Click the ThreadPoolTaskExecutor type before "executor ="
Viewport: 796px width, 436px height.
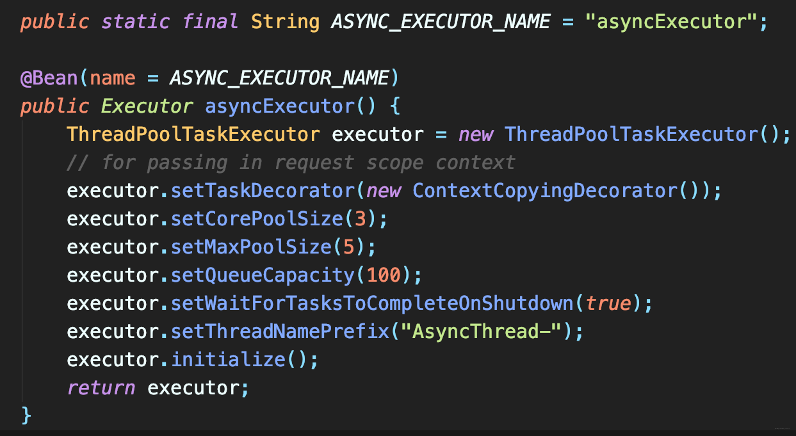[193, 134]
